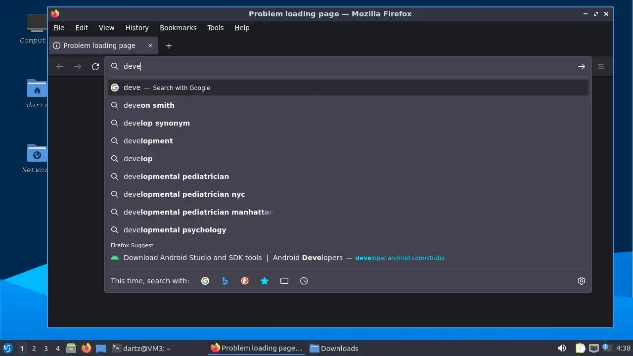The image size is (633, 356).
Task: Choose 'deve — Search with Google' suggestion
Action: [348, 88]
